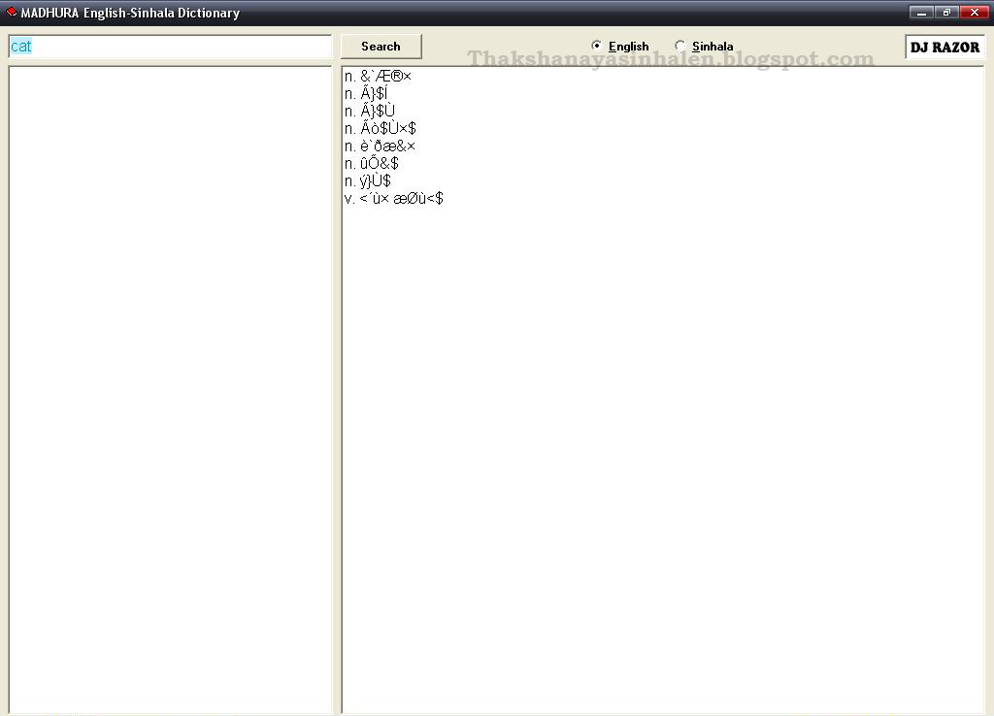Click the Search button
Image resolution: width=994 pixels, height=716 pixels.
click(381, 47)
